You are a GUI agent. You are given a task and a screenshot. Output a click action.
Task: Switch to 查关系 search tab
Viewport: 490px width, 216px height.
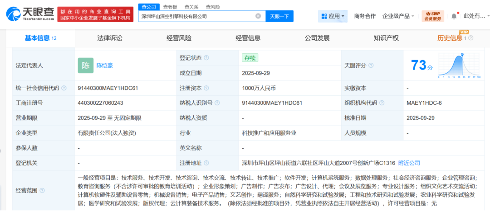[191, 6]
